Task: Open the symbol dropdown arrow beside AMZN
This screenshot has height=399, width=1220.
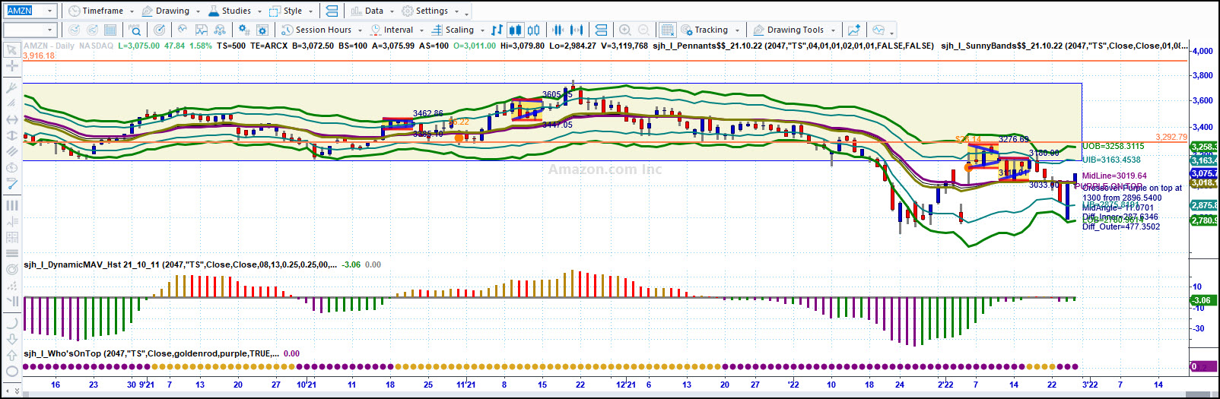Action: click(51, 11)
